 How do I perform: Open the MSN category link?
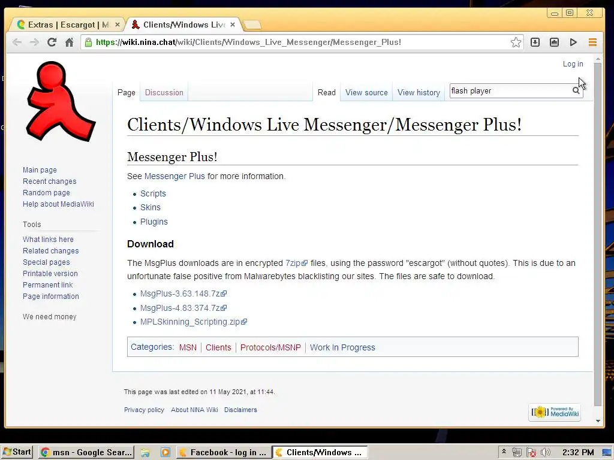[188, 347]
